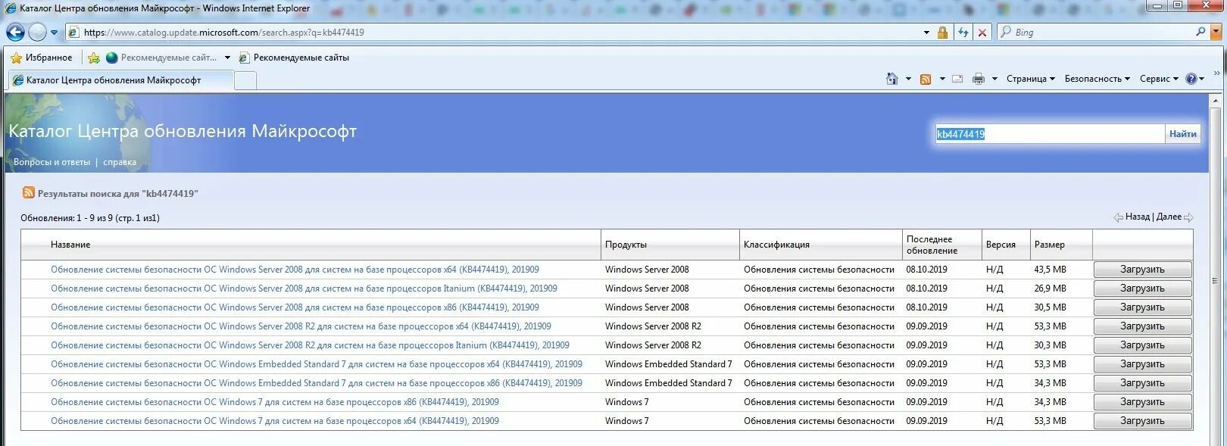Open the recent pages history dropdown
Image resolution: width=1227 pixels, height=446 pixels.
click(x=54, y=33)
